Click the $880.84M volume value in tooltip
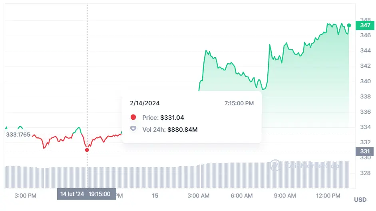 [x=183, y=129]
